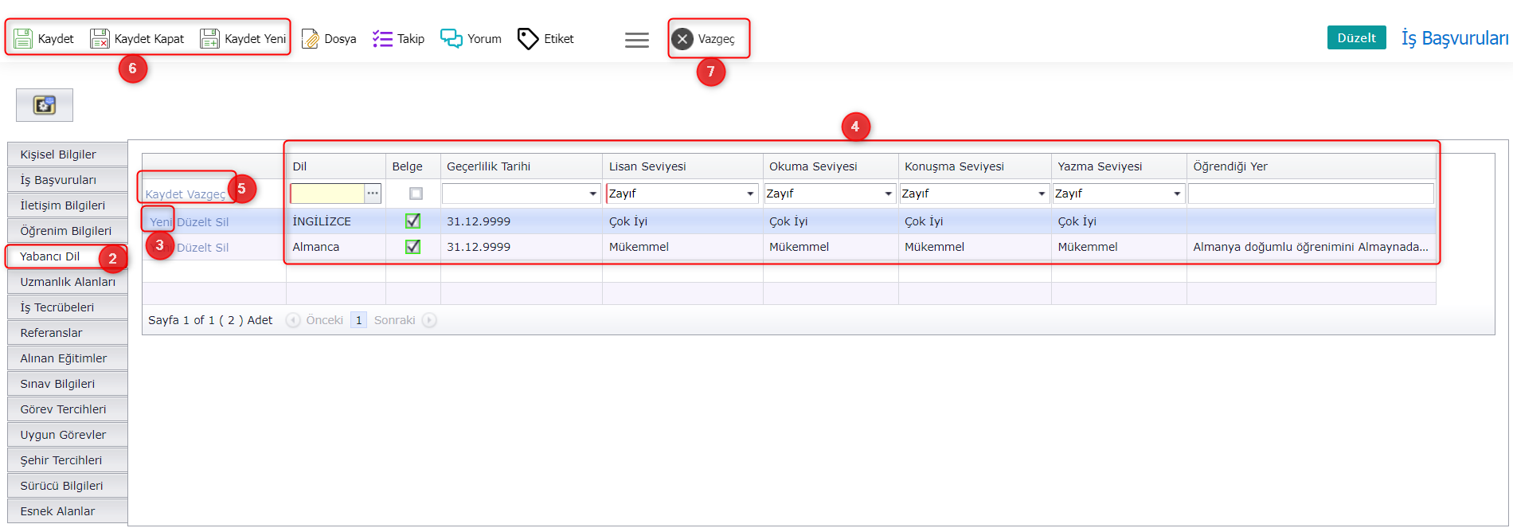Click the Kaydet Kapat toolbar button

coord(137,38)
